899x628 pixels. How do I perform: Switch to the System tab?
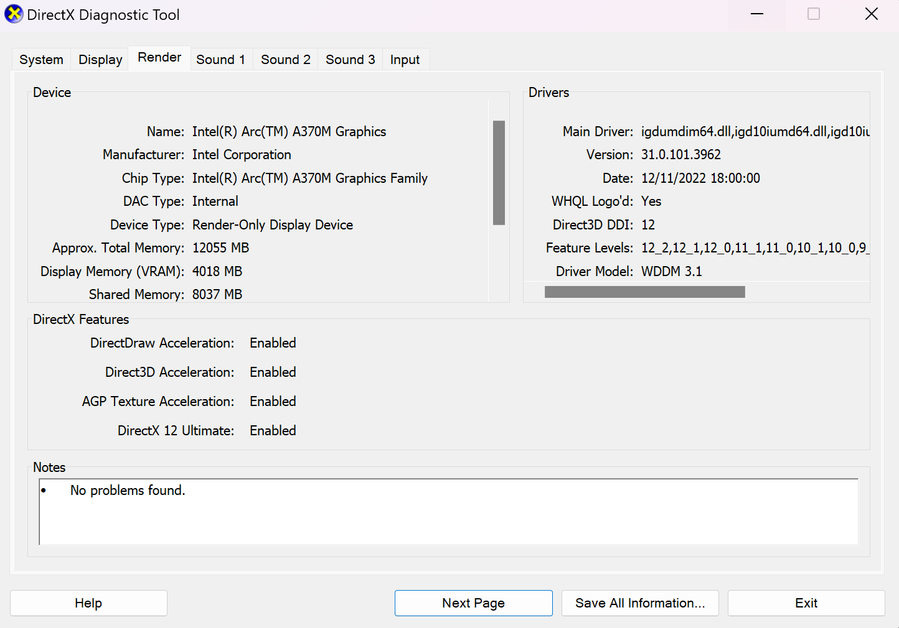tap(41, 60)
